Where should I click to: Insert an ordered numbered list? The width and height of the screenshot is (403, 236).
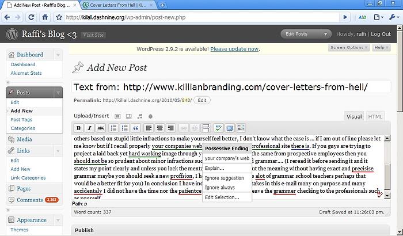click(125, 128)
